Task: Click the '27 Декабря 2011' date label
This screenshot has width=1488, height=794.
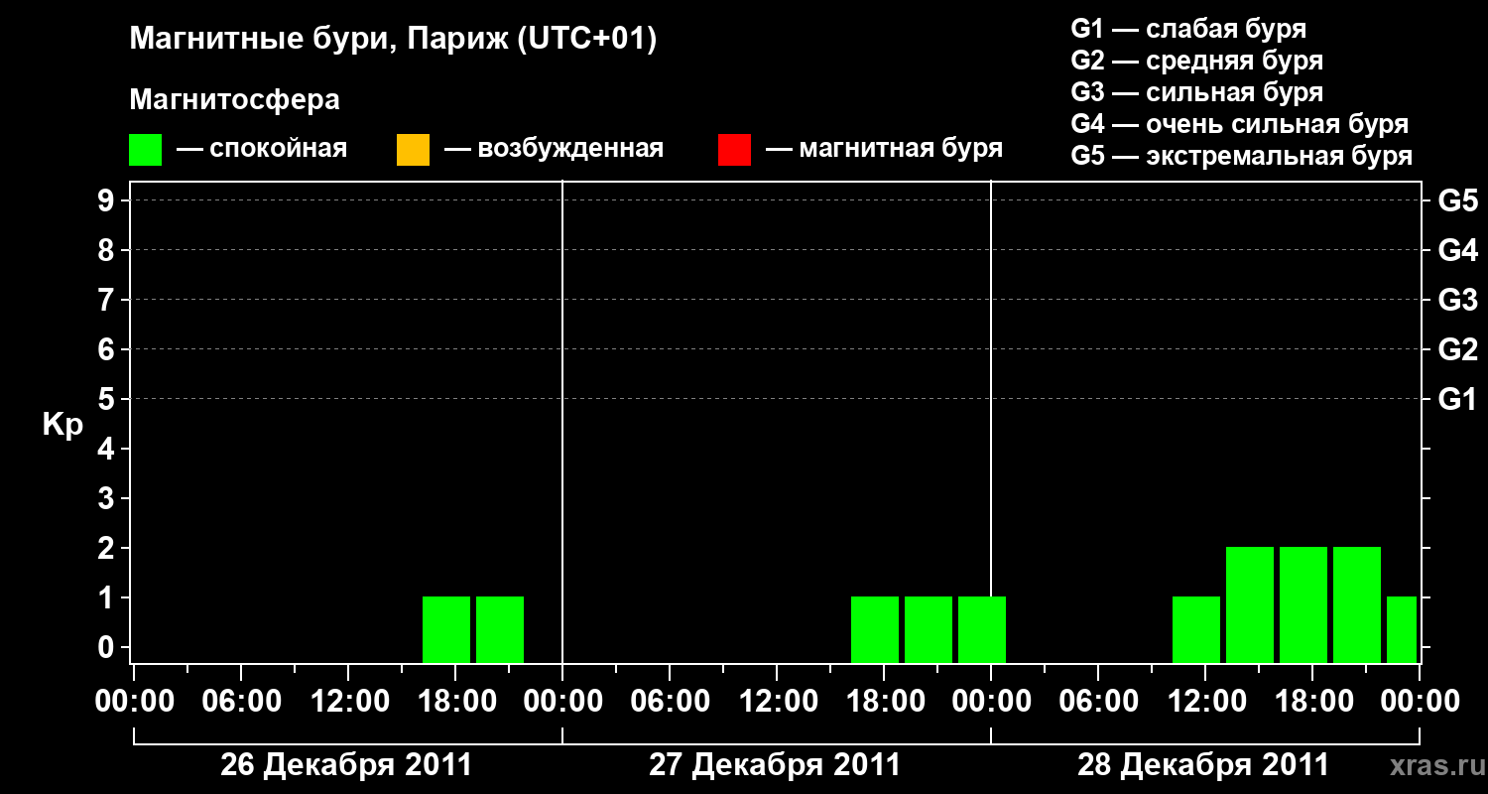Action: 775,765
